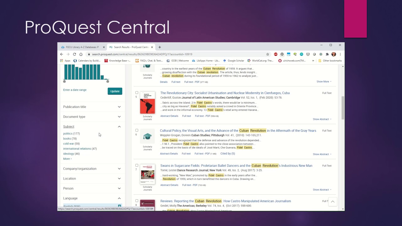This screenshot has height=226, width=402.
Task: Show more bookmarks via the overflow chevron
Action: (x=313, y=61)
